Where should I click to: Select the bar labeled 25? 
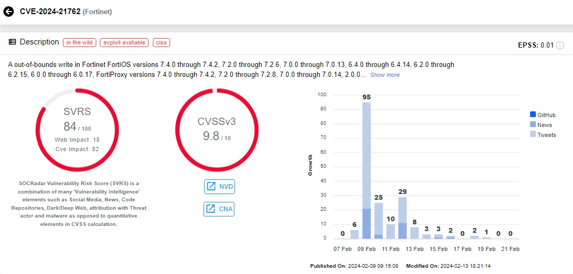[378, 221]
